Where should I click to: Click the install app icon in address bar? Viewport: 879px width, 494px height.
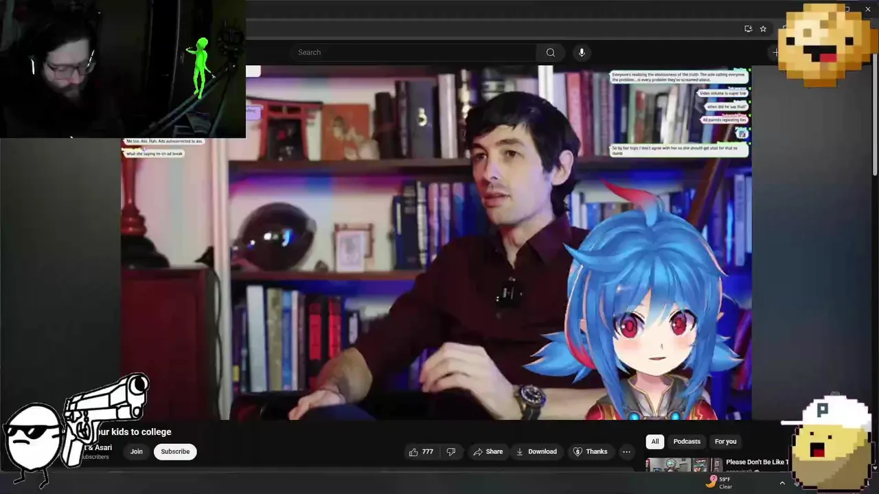click(x=748, y=29)
